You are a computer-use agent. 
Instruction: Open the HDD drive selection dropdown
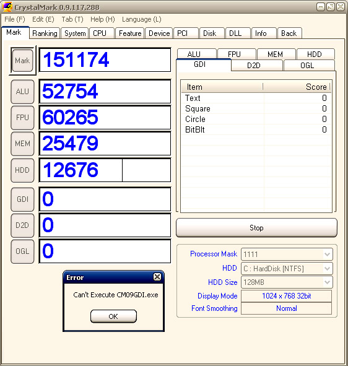coord(327,269)
